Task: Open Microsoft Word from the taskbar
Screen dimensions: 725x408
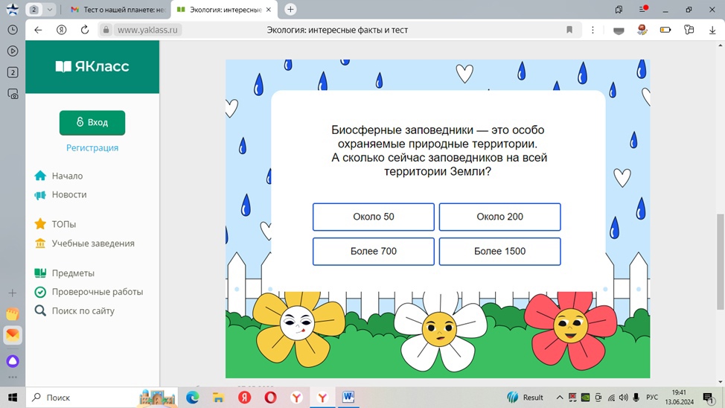Action: pyautogui.click(x=348, y=398)
